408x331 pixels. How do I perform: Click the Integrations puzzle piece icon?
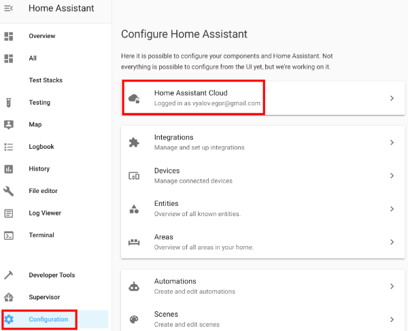134,142
